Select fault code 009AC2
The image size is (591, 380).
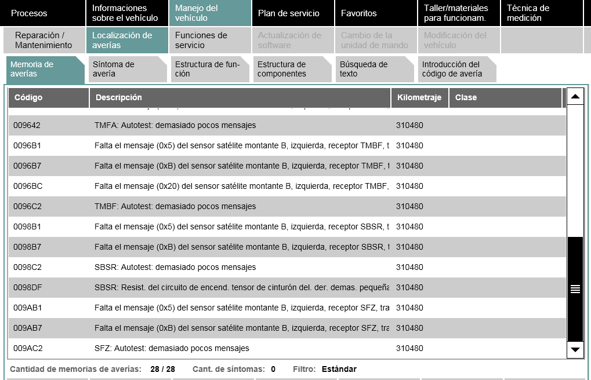tap(287, 349)
